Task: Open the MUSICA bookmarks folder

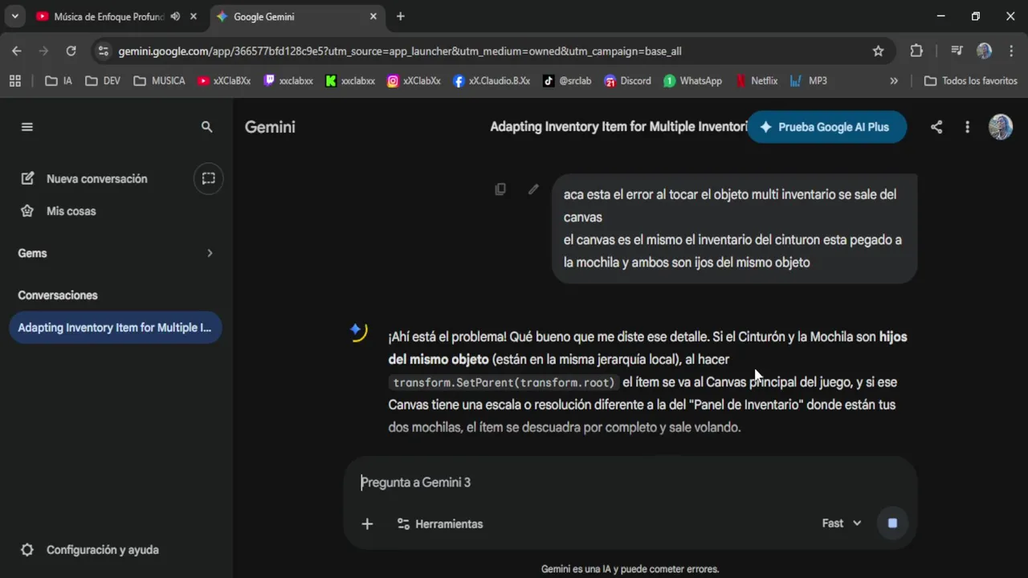Action: tap(159, 80)
